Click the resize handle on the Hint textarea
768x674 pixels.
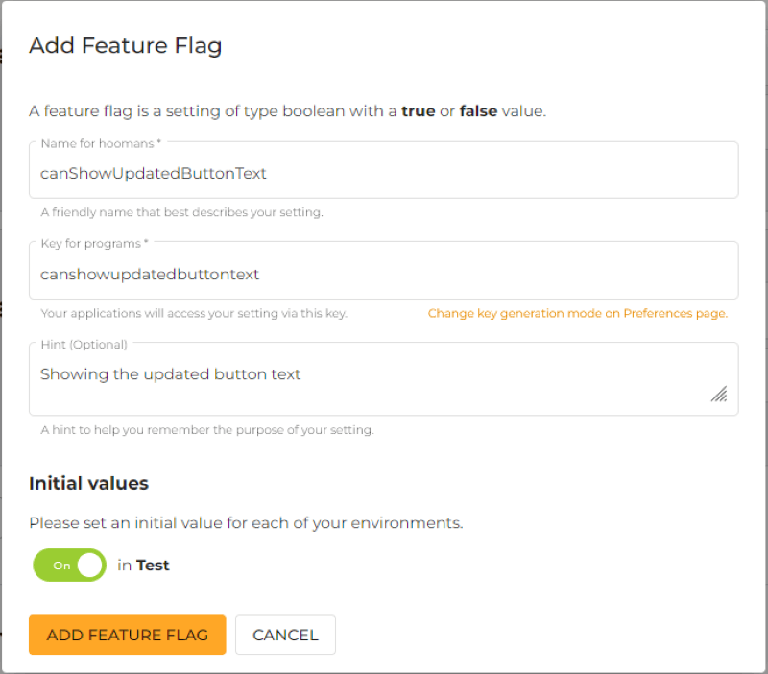pos(719,394)
